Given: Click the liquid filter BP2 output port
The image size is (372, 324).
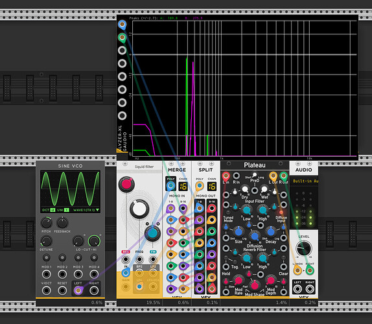Looking at the screenshot, I should (x=139, y=273).
